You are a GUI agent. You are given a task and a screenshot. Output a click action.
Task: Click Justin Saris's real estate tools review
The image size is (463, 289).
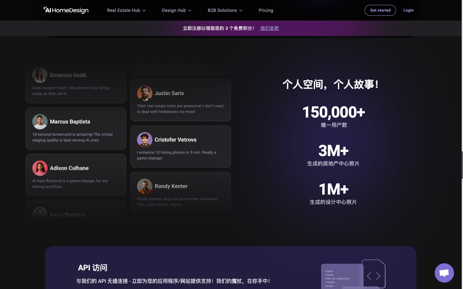point(180,109)
